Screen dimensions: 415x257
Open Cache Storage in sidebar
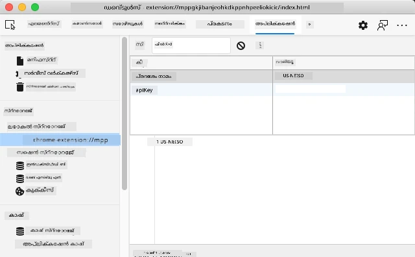53,230
